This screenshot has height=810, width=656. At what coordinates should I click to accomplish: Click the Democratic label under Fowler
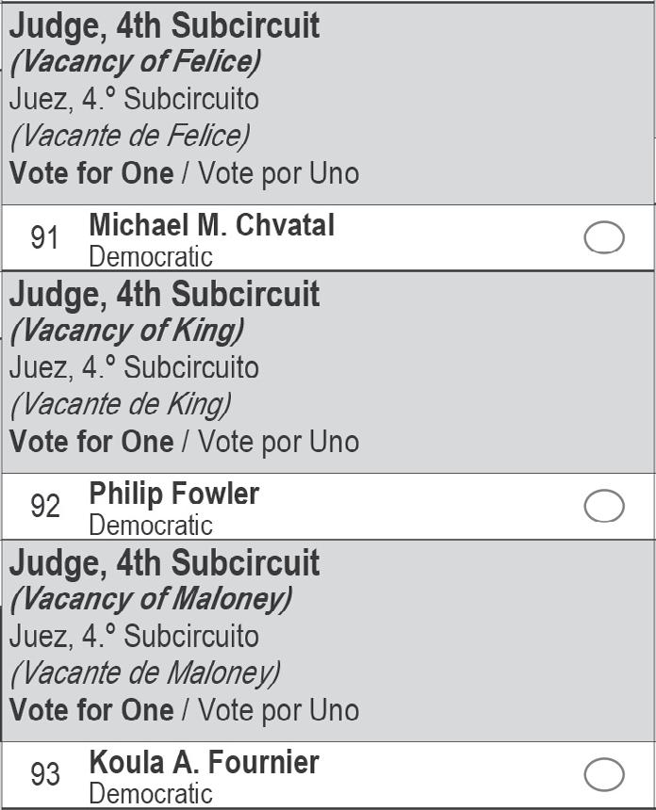click(151, 526)
